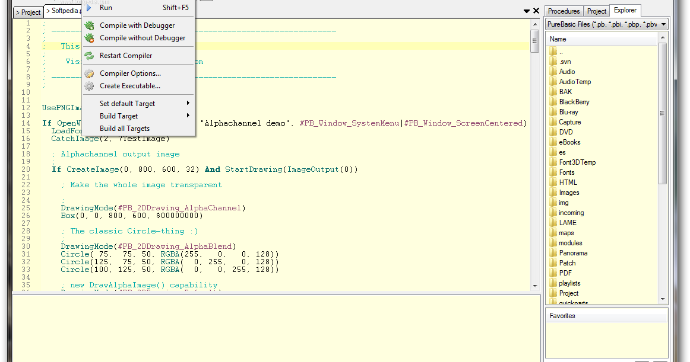
Task: Expand Build Target submenu
Action: (x=138, y=116)
